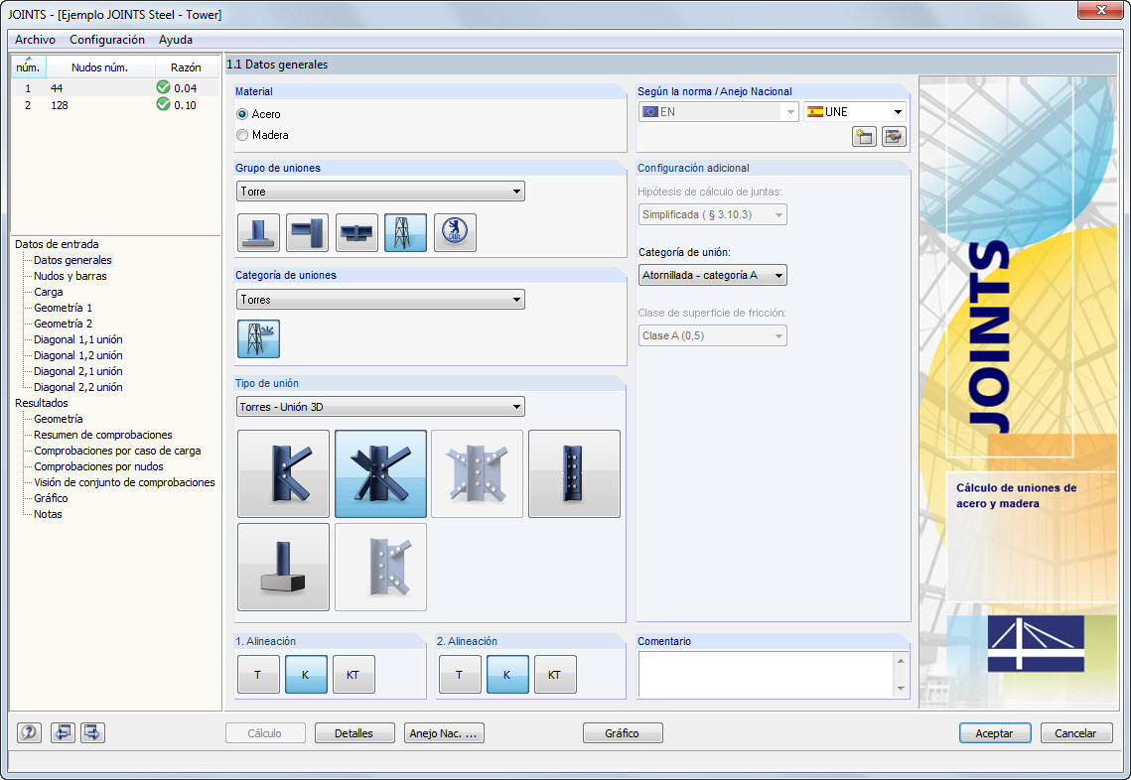Click the Torres joint category icon
Viewport: 1131px width, 780px height.
(258, 338)
